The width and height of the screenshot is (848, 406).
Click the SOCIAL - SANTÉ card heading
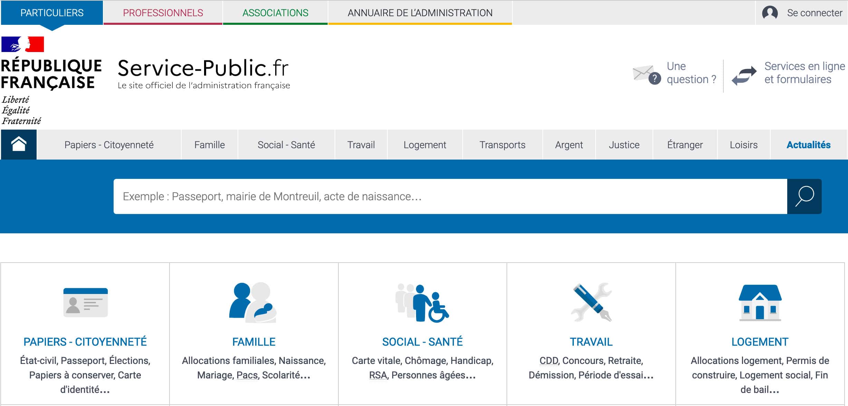coord(422,342)
